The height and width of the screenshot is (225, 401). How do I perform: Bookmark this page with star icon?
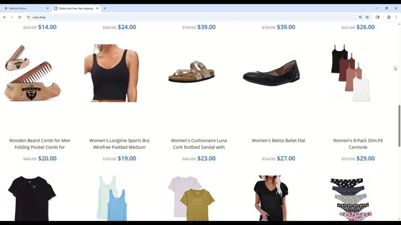[x=367, y=17]
